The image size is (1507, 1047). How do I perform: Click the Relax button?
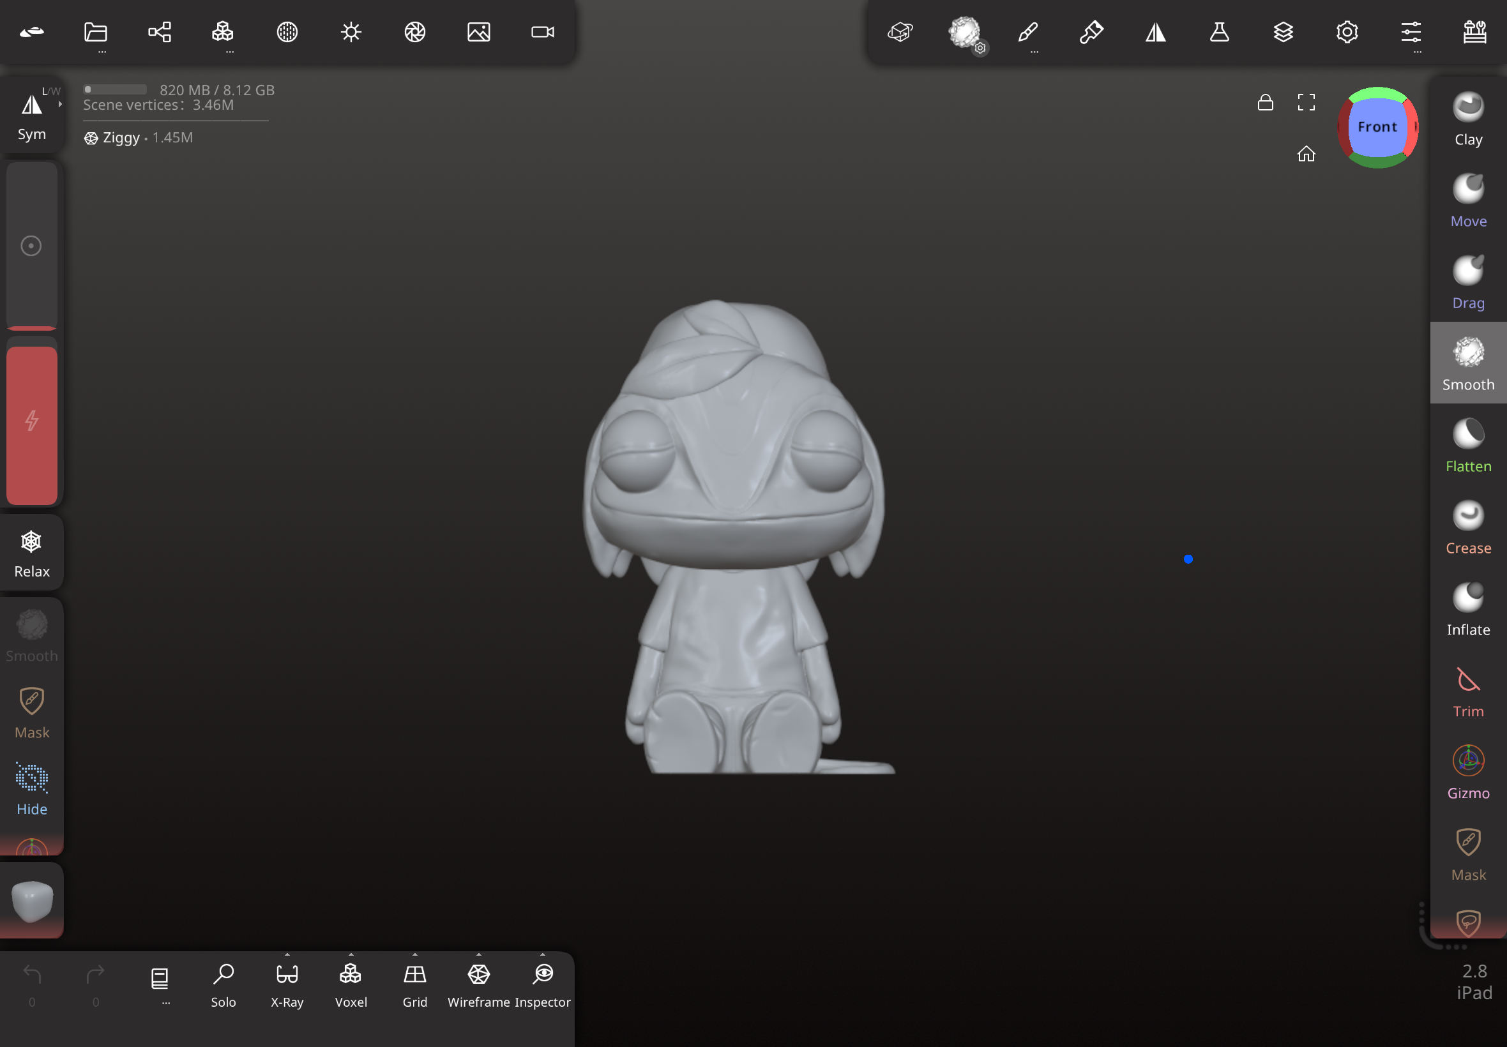click(31, 552)
